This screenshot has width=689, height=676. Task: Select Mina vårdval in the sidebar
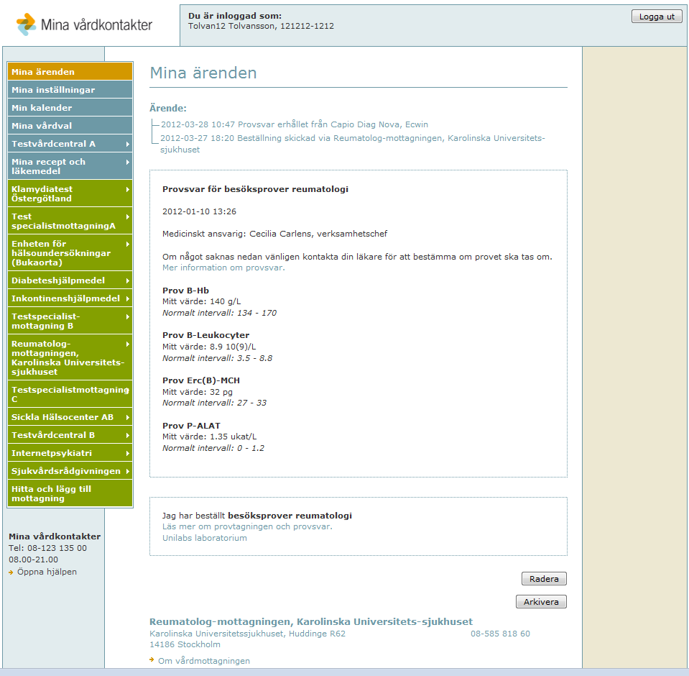click(70, 126)
